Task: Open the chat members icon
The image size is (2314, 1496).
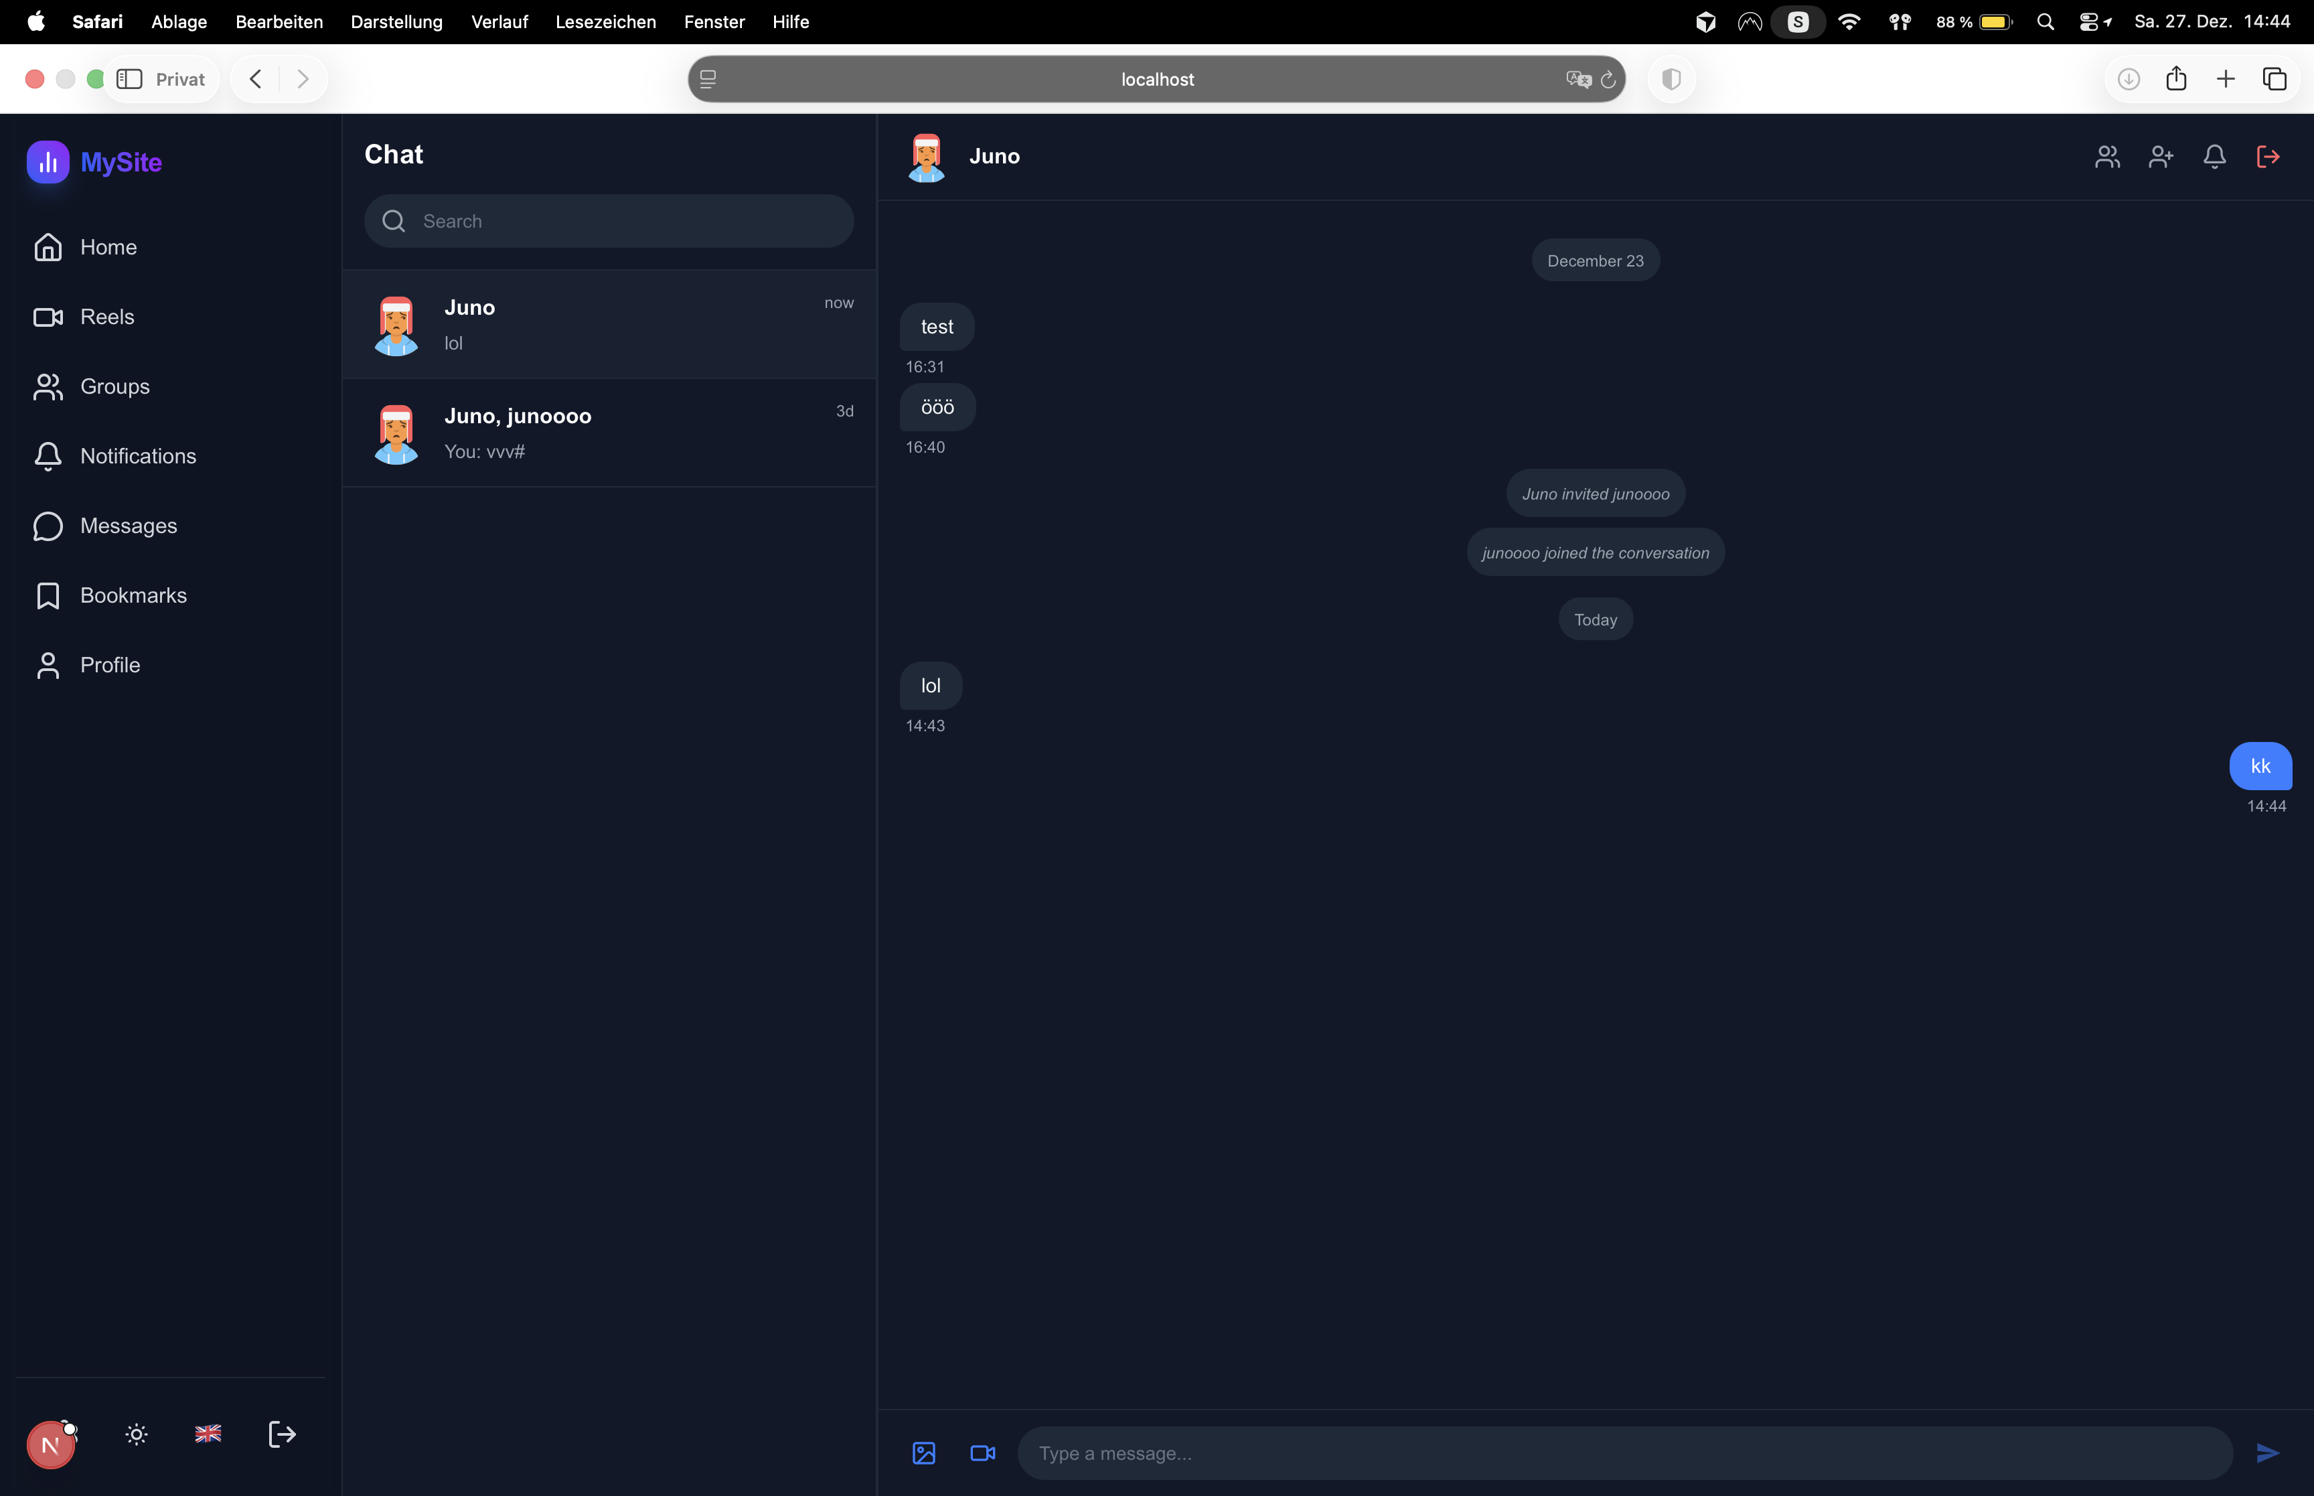Action: tap(2106, 157)
